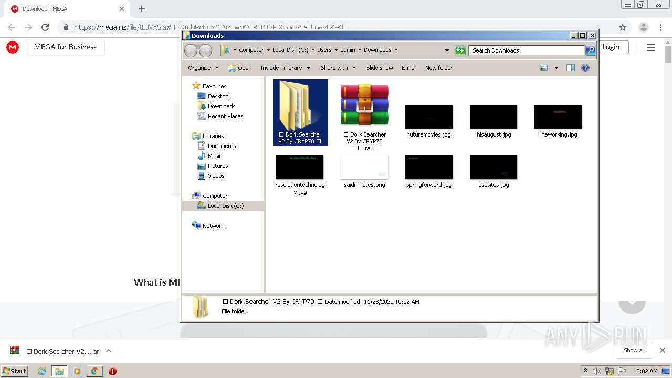
Task: Bookmark this page with star icon
Action: pyautogui.click(x=623, y=27)
